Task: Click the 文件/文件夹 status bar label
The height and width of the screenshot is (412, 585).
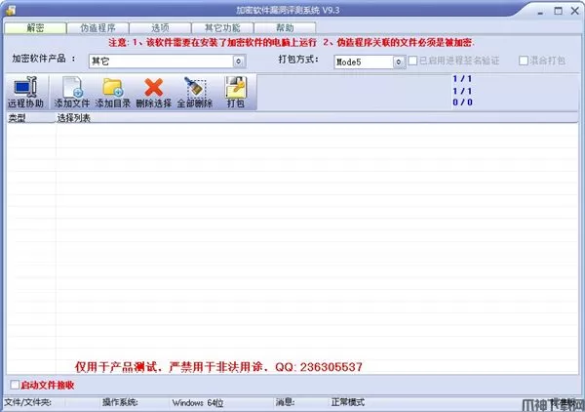Action: [27, 402]
